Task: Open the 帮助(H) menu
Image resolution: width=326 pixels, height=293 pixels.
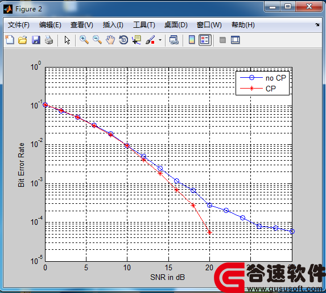Action: tap(243, 25)
